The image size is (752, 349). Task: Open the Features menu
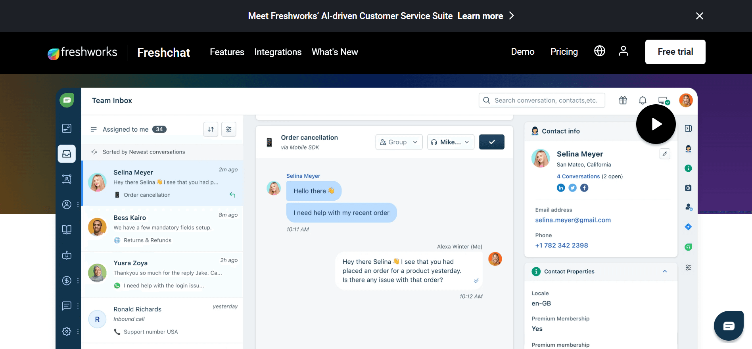227,52
